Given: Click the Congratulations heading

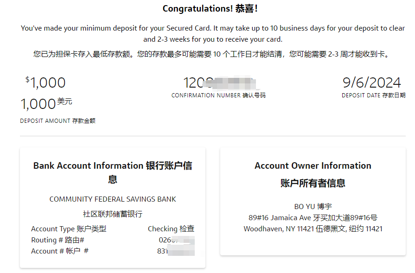Looking at the screenshot, I should click(210, 9).
